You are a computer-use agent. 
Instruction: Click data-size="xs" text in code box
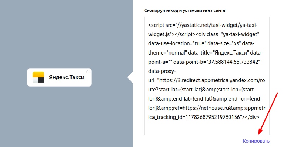[x=223, y=43]
